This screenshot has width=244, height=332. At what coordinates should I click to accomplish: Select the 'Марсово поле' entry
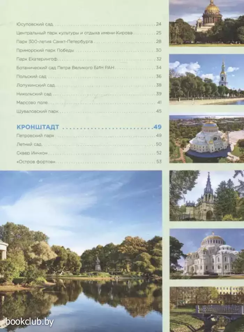(x=32, y=103)
